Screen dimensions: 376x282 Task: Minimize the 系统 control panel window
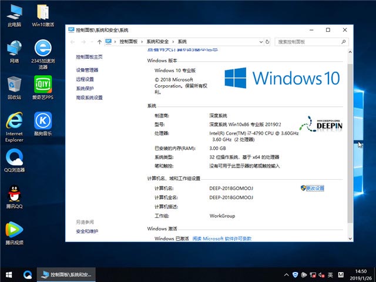[x=311, y=30]
